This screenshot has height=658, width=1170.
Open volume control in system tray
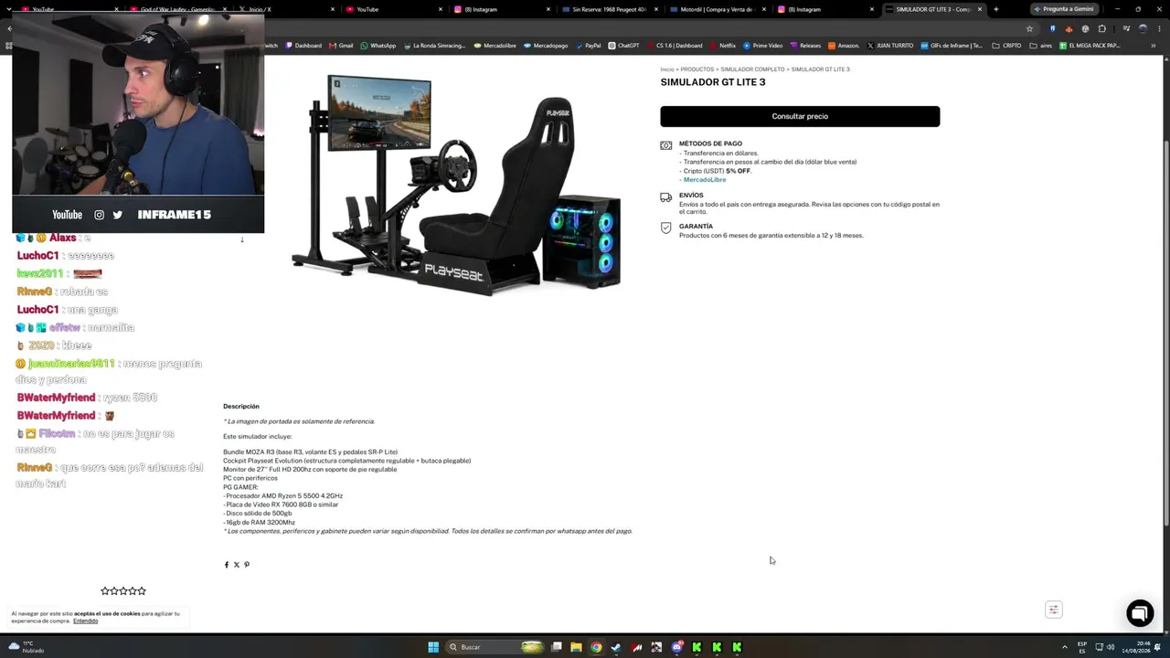[x=1111, y=647]
